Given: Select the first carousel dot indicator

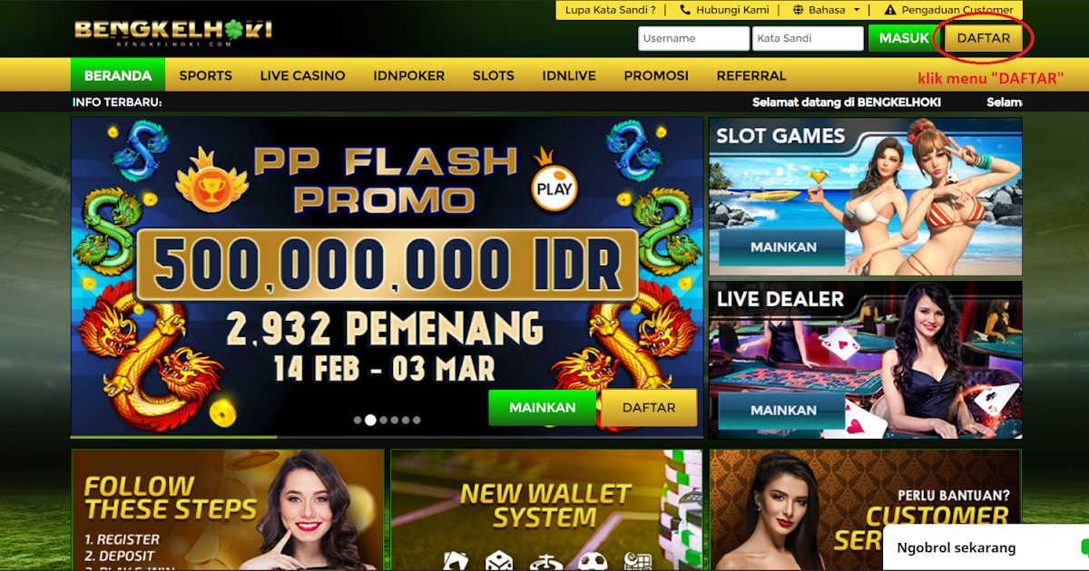Looking at the screenshot, I should click(x=358, y=420).
